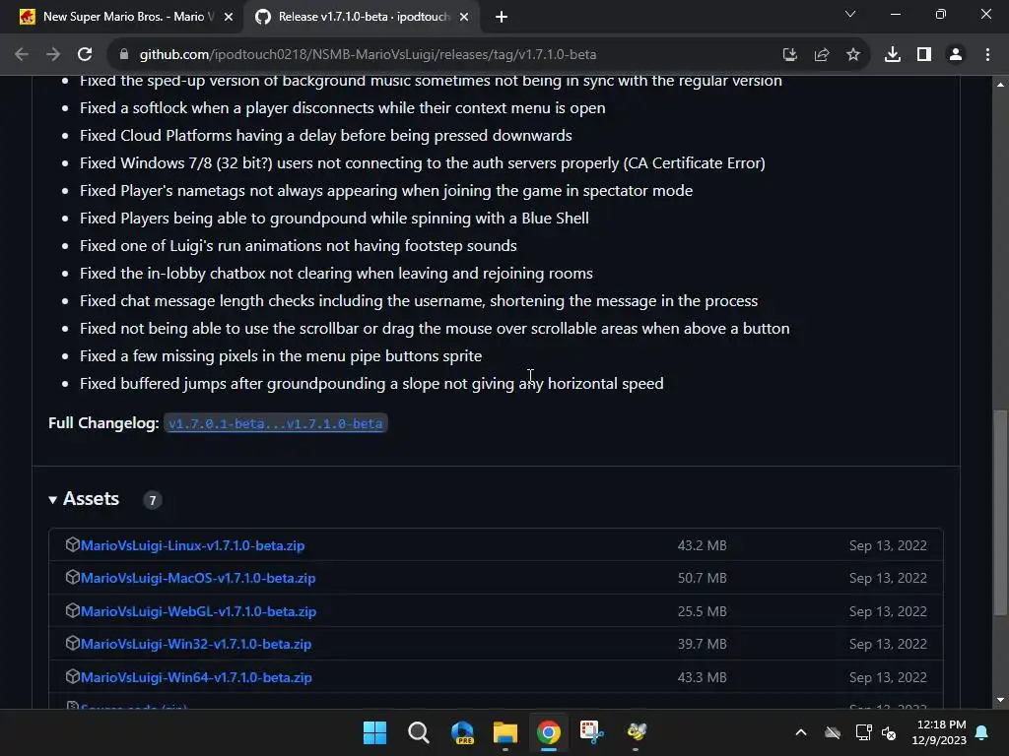Click Sep 13, 2022 date in Win64 row

click(x=888, y=677)
